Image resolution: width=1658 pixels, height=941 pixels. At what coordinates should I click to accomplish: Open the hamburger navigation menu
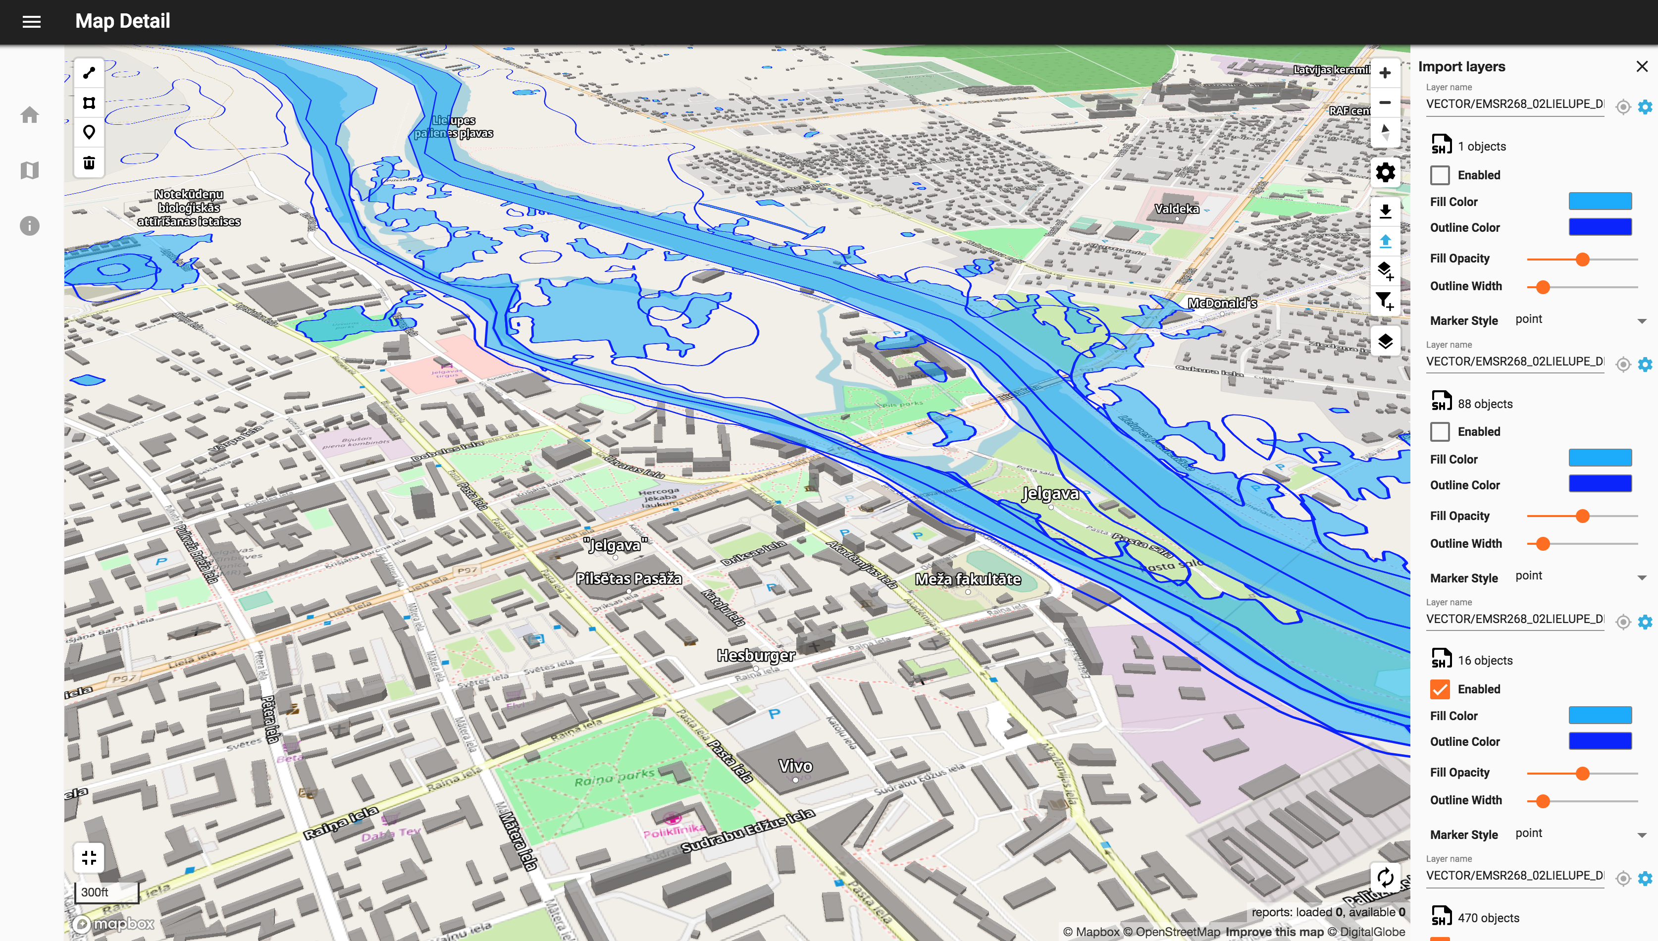(31, 21)
